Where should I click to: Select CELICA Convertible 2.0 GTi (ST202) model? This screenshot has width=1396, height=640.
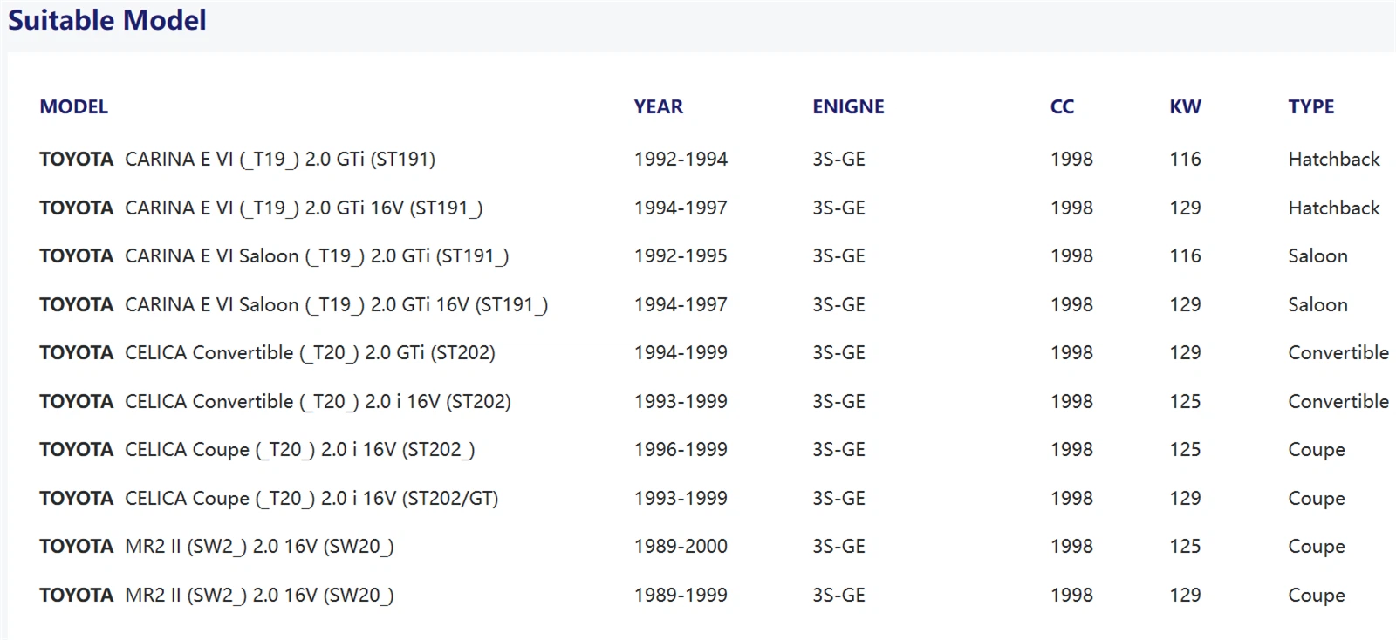[x=267, y=353]
